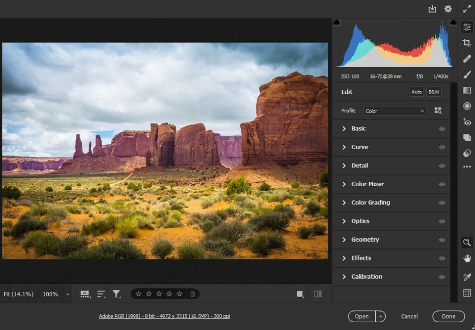Select the Zoom tool
475x330 pixels.
[x=467, y=243]
